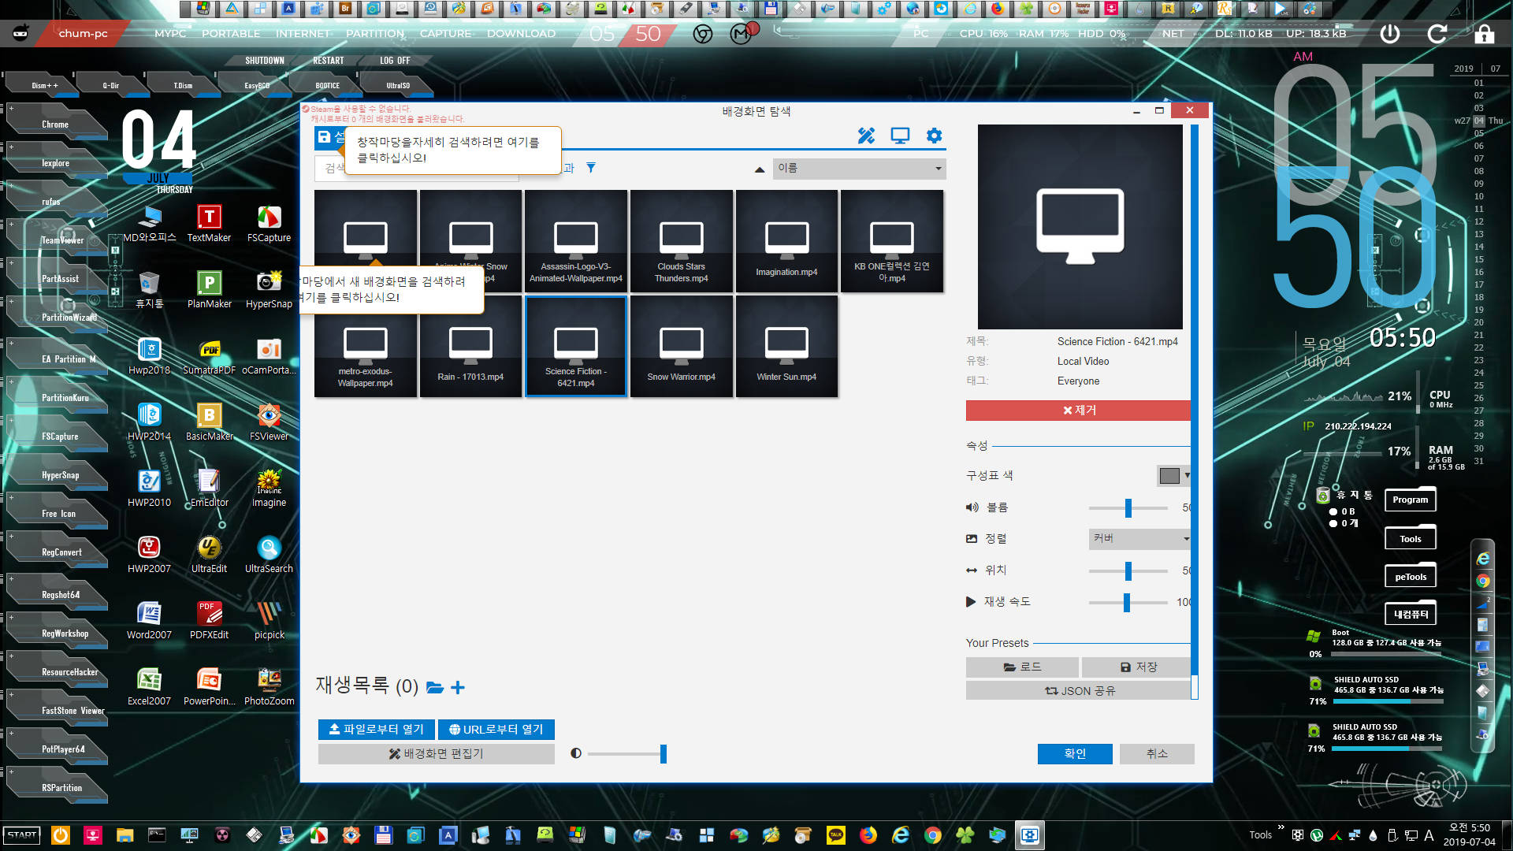Click the 구성표 색 color swatch
This screenshot has width=1513, height=851.
[1169, 475]
